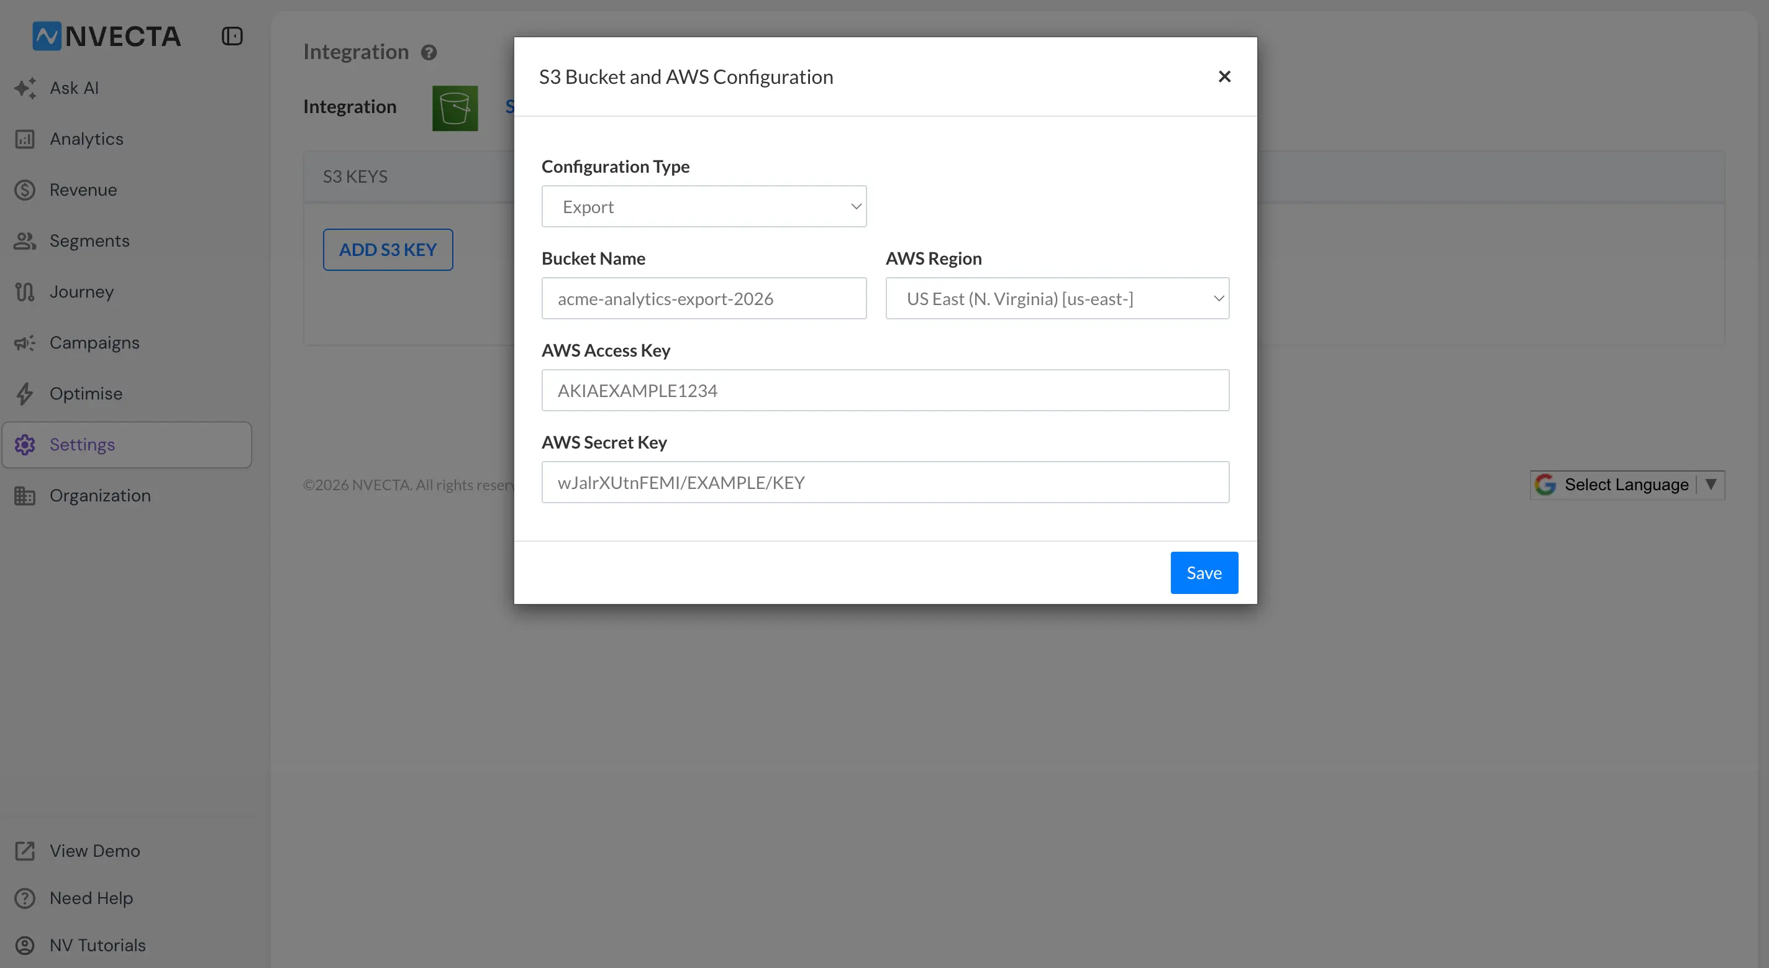Click the Analytics chart icon
This screenshot has height=968, width=1769.
25,139
